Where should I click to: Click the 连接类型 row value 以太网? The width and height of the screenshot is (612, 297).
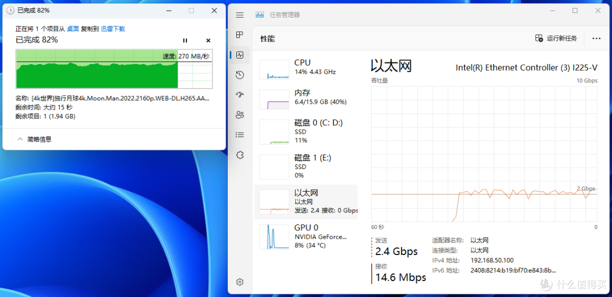tap(479, 251)
